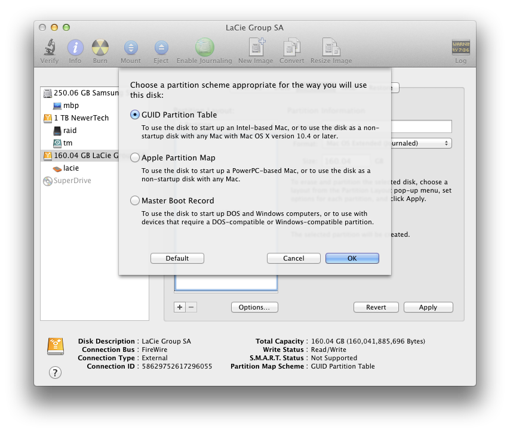The height and width of the screenshot is (433, 510).
Task: Select the raid volume in sidebar
Action: pos(64,131)
